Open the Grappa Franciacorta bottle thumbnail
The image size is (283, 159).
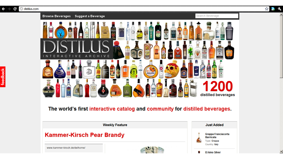coord(199,137)
